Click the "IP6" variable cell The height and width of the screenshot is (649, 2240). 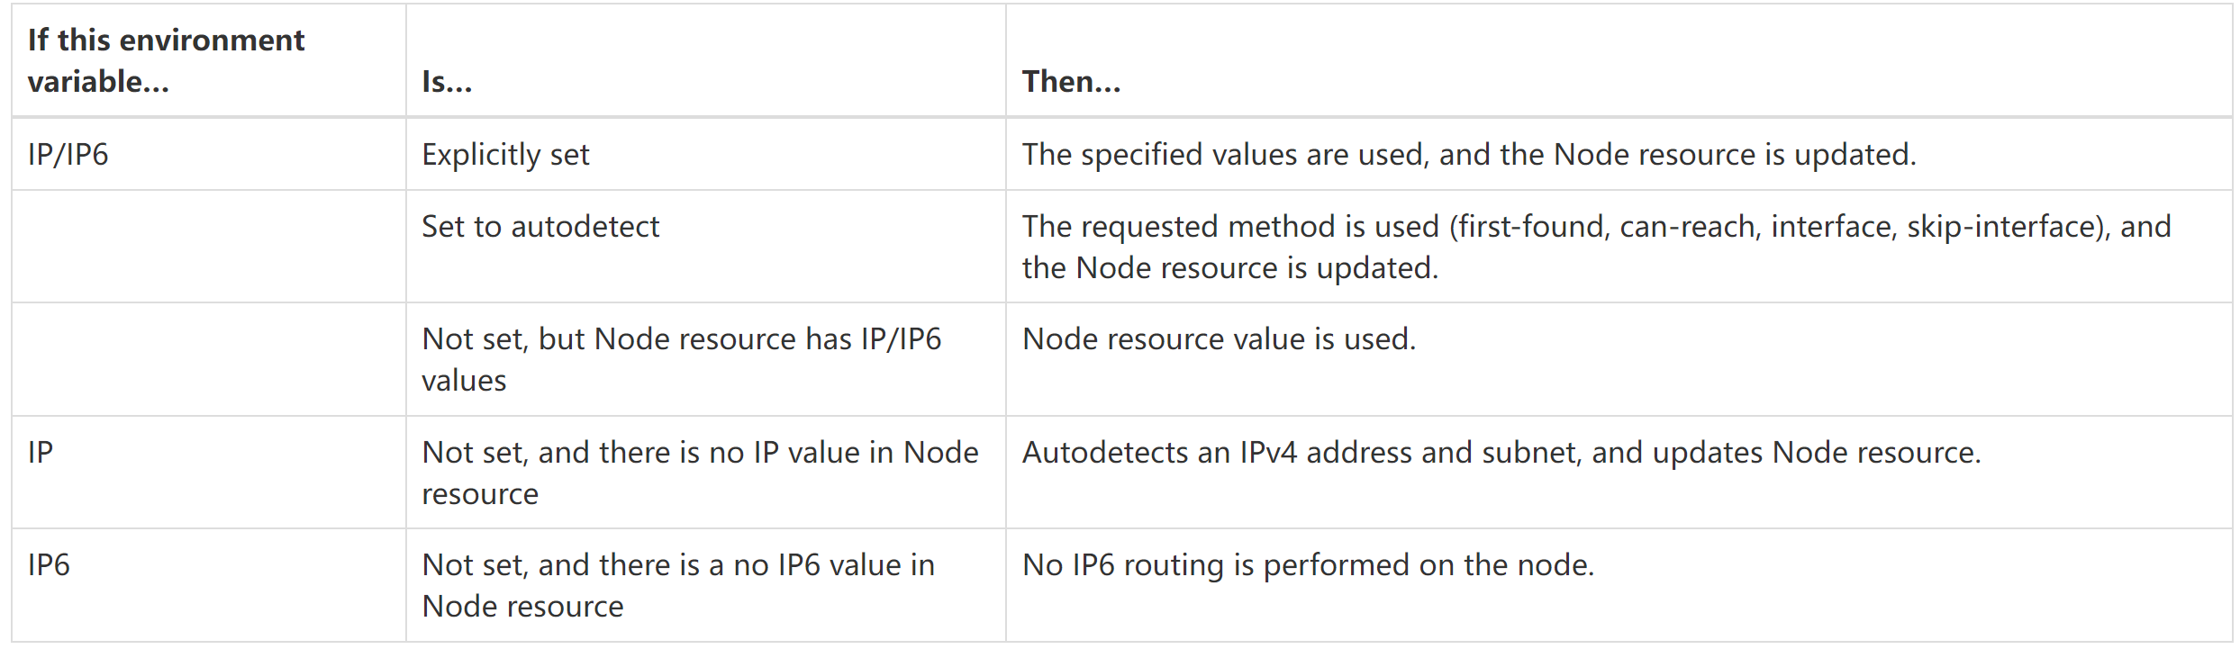49,565
